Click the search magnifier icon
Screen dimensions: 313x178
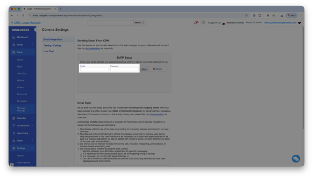point(143,23)
